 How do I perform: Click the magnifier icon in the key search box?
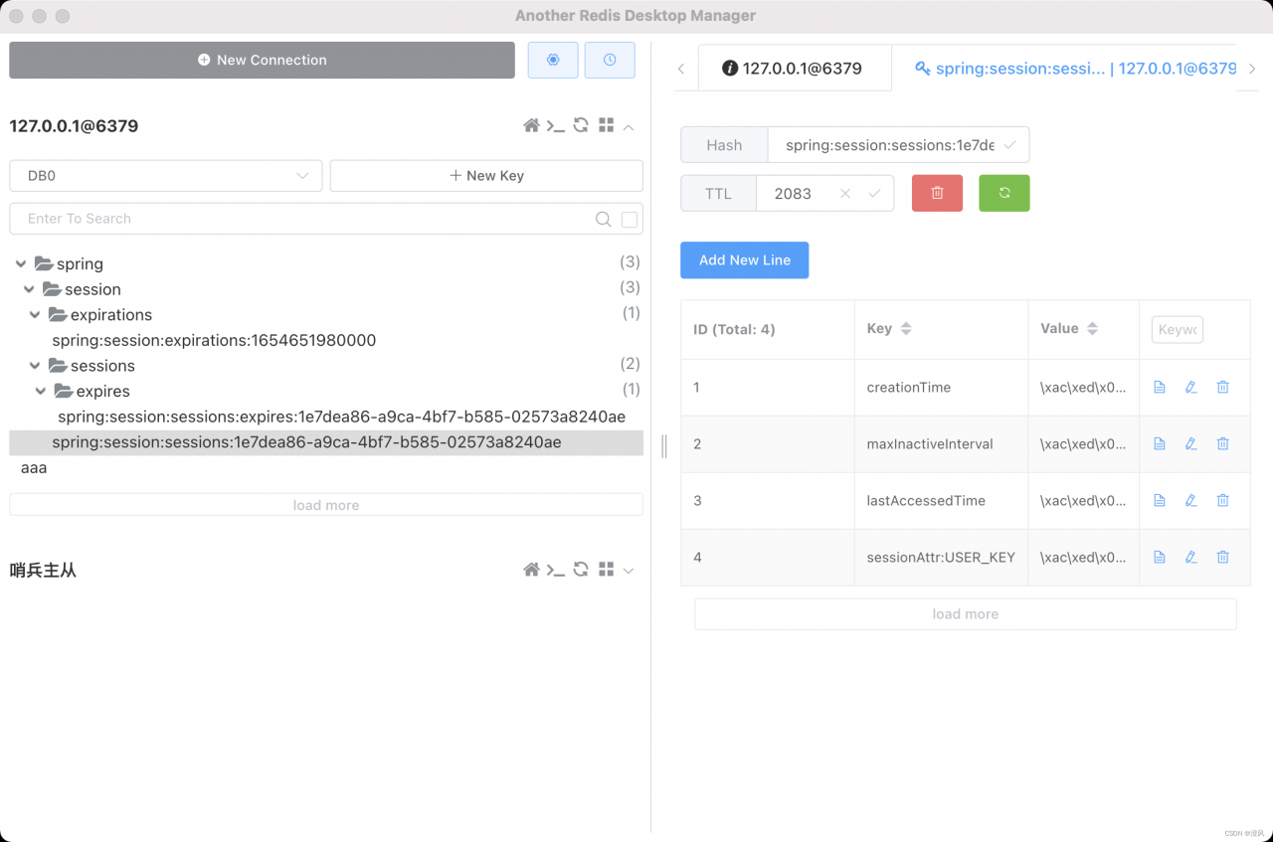(603, 219)
